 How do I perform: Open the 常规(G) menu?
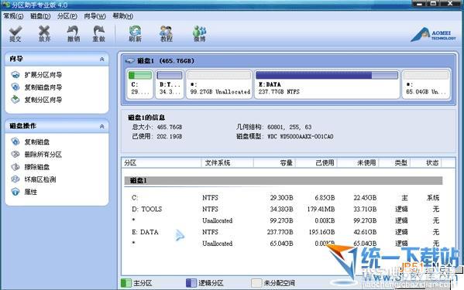coord(13,16)
